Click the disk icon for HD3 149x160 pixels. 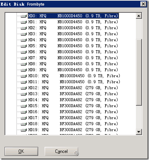(24, 34)
